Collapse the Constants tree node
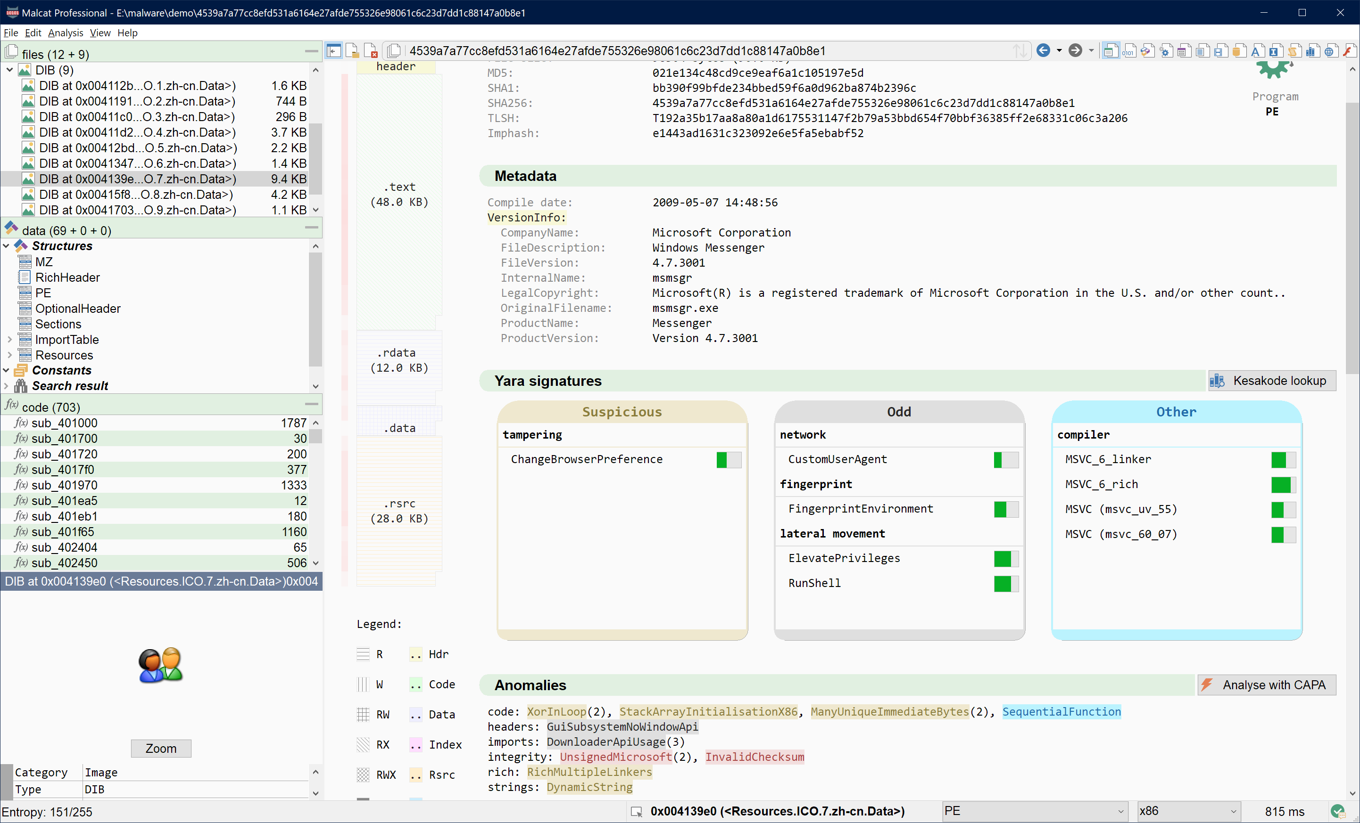The height and width of the screenshot is (823, 1360). point(6,370)
